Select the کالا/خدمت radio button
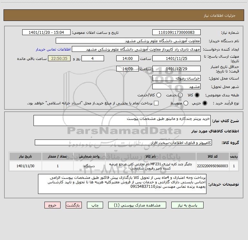This screenshot has width=248, height=240. [x=159, y=95]
